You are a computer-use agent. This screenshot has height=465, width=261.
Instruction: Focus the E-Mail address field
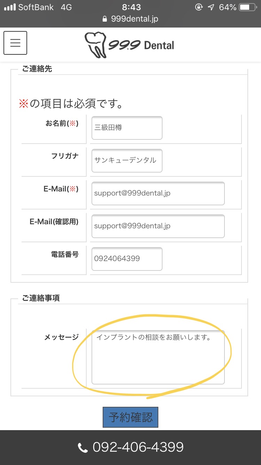tap(158, 193)
